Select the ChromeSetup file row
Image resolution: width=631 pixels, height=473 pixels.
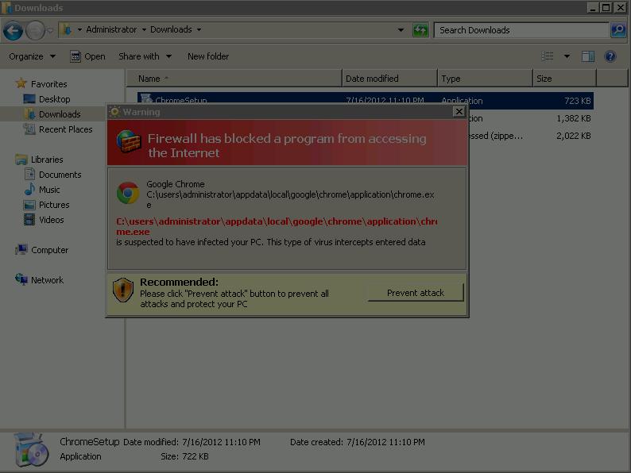tap(365, 101)
